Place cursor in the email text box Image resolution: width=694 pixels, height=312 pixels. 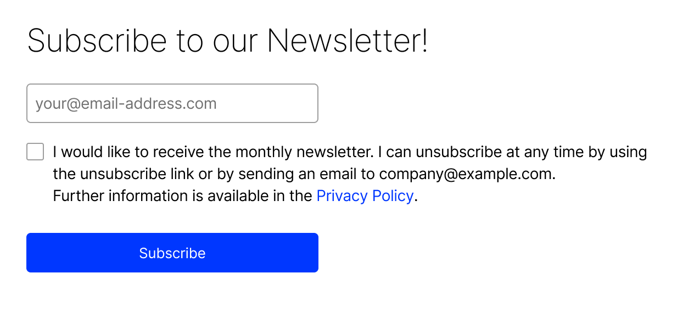(172, 103)
